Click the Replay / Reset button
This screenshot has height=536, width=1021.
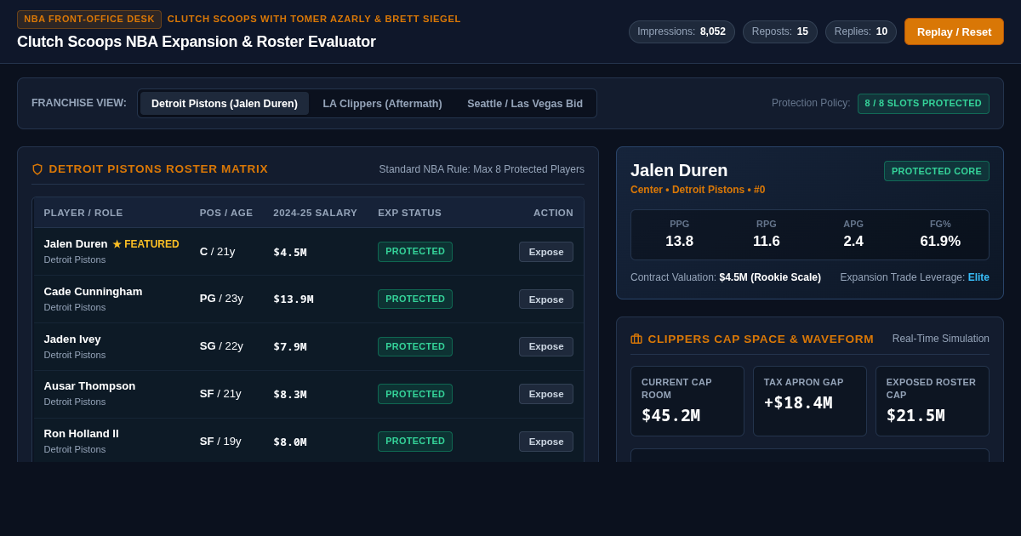(954, 31)
